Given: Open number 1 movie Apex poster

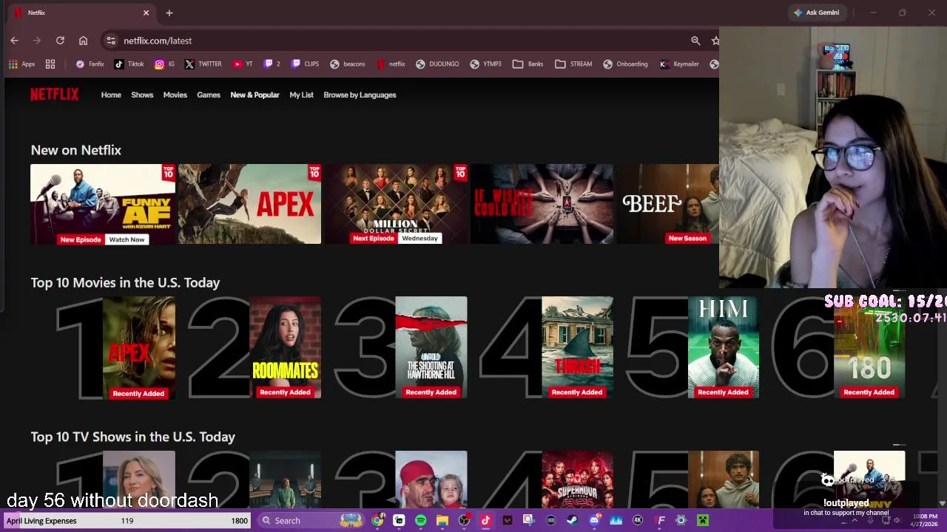Looking at the screenshot, I should point(139,347).
